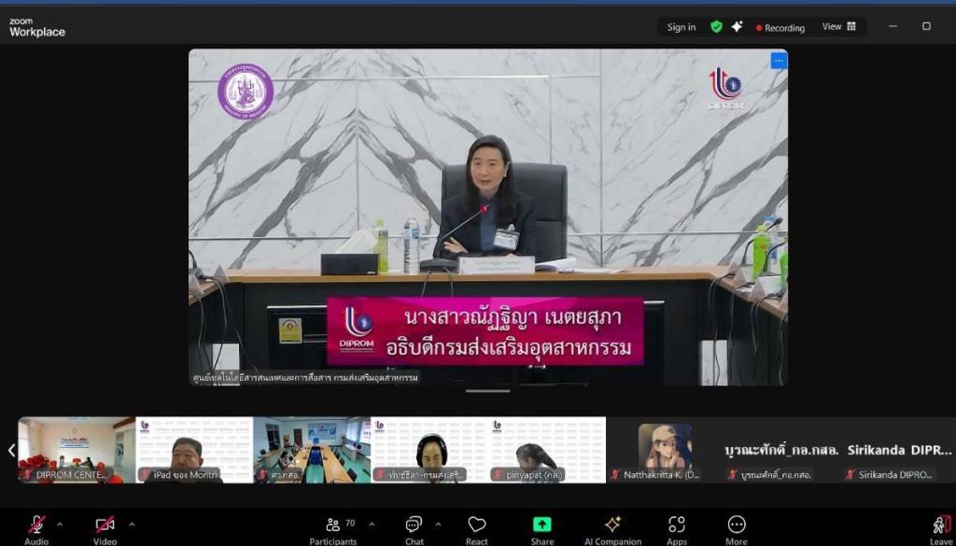
Task: Start camera with the Video button
Action: (x=105, y=529)
